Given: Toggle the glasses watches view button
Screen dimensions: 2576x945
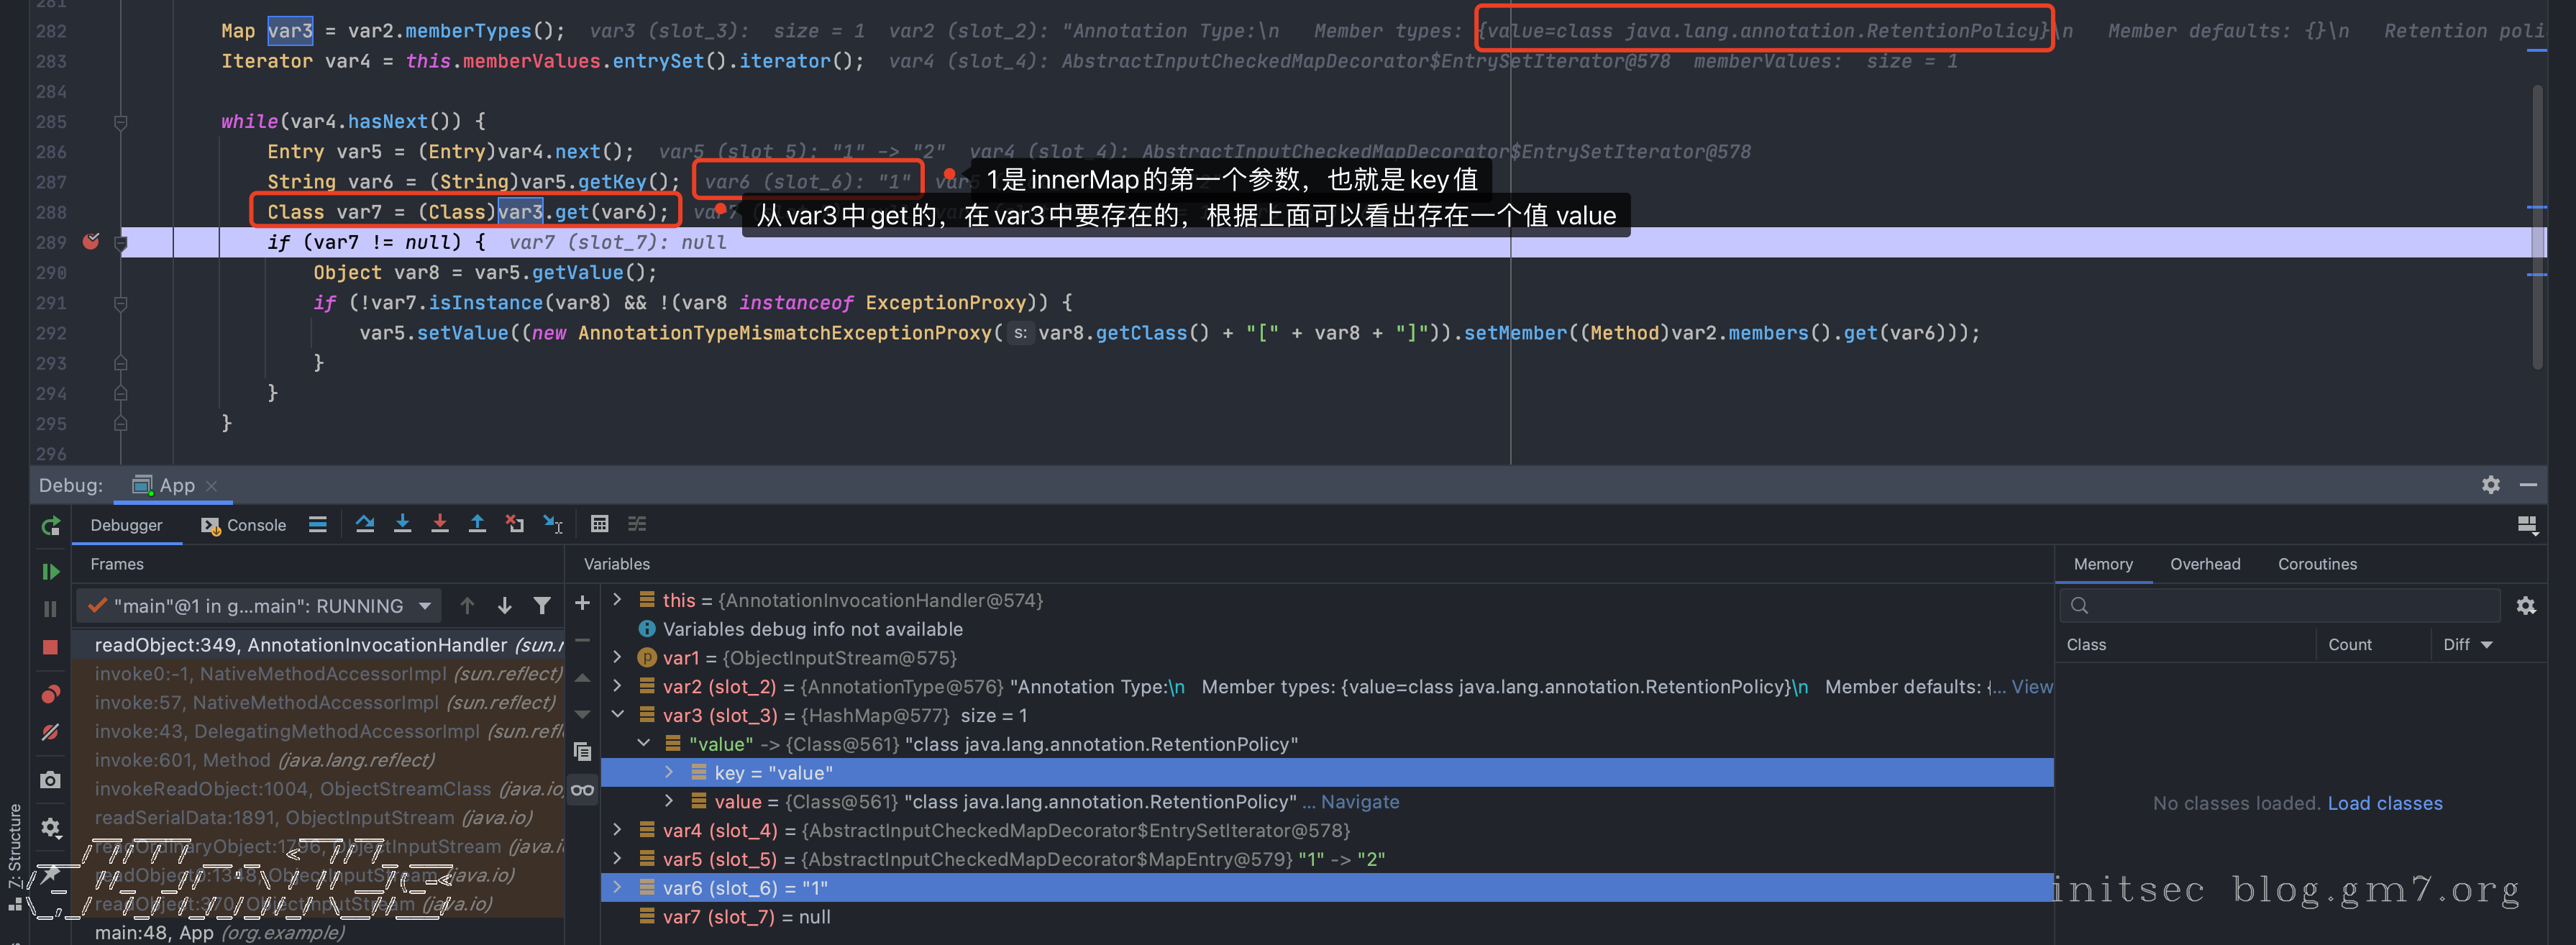Looking at the screenshot, I should (x=582, y=790).
